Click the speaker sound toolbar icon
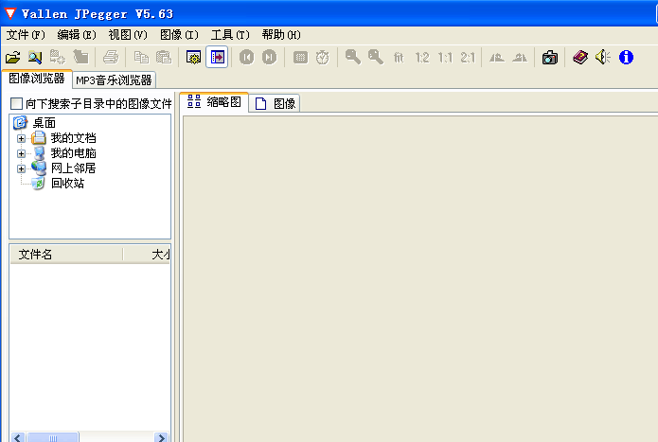Viewport: 658px width, 442px height. [602, 58]
